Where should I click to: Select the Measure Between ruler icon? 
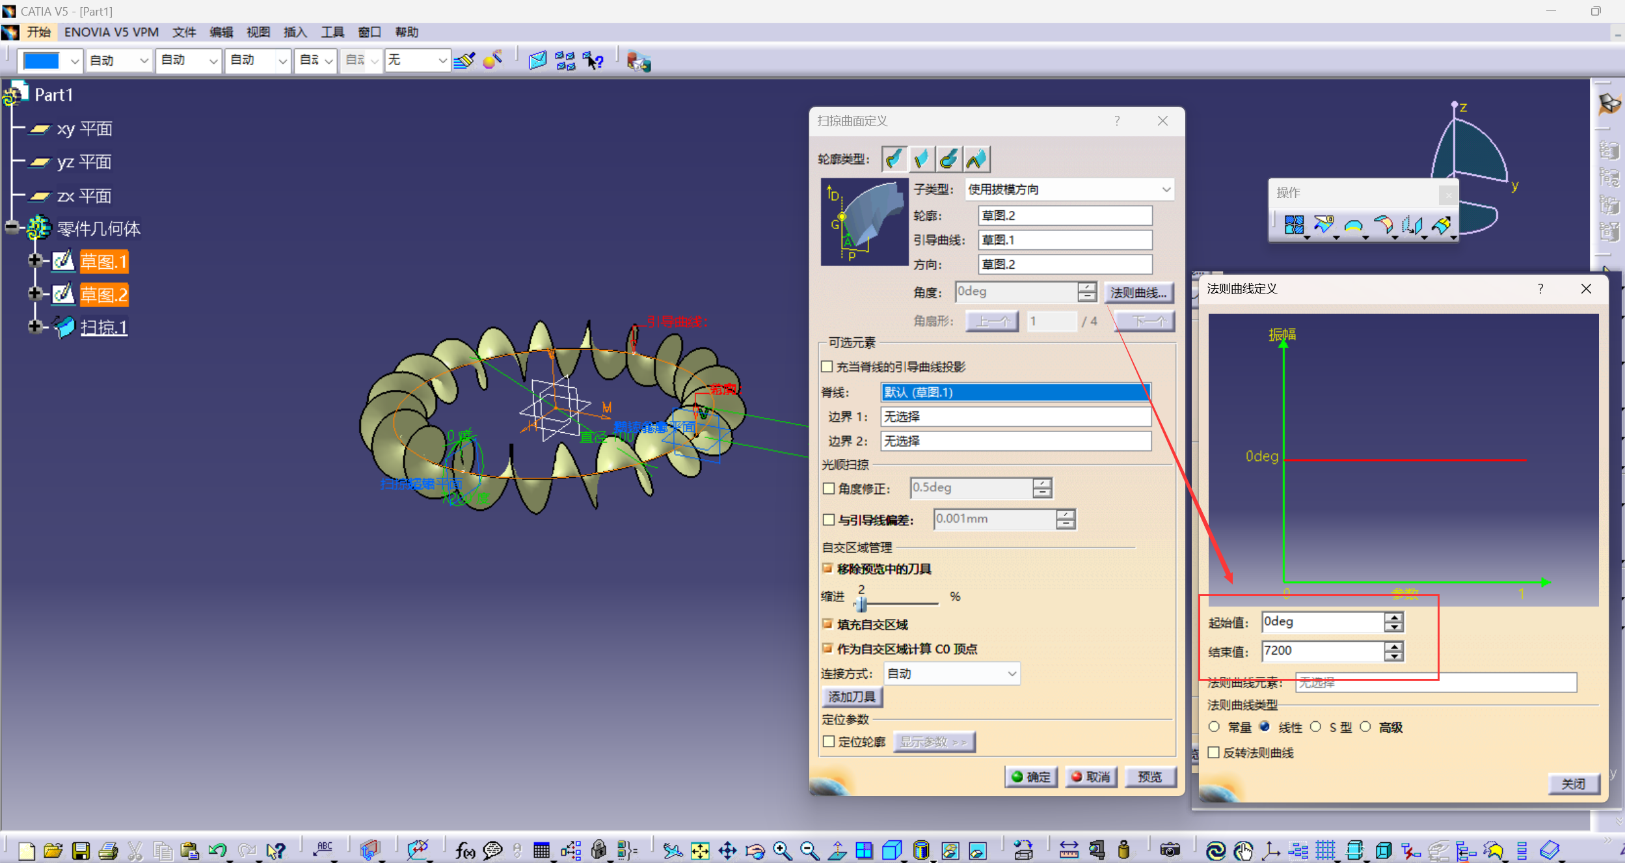pyautogui.click(x=1068, y=851)
